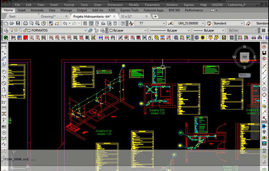Click E on the ViewCube compass

[x=255, y=57]
